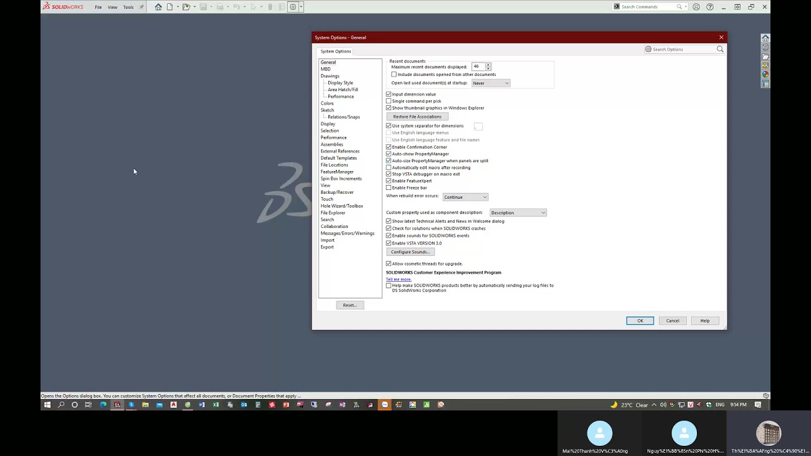Image resolution: width=811 pixels, height=456 pixels.
Task: Enable the Freeze bar checkbox
Action: coord(389,188)
